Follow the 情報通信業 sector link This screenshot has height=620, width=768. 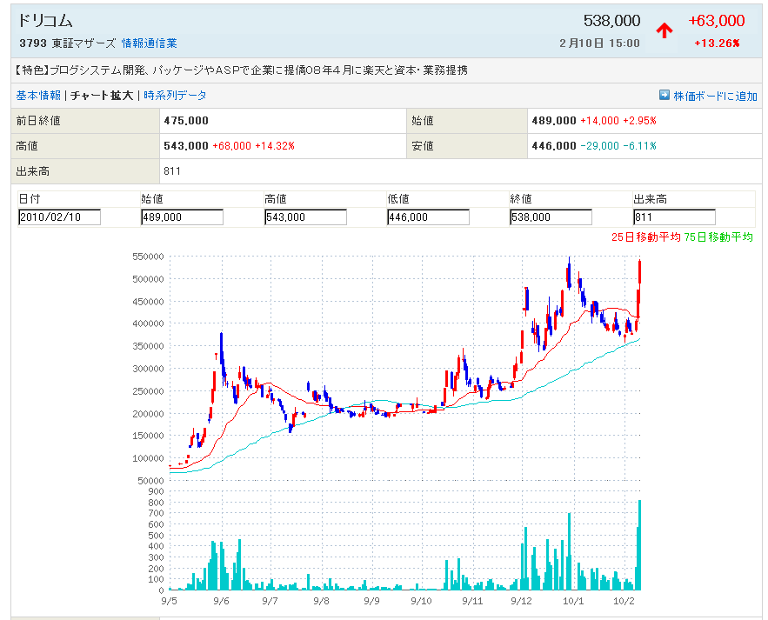pyautogui.click(x=149, y=43)
